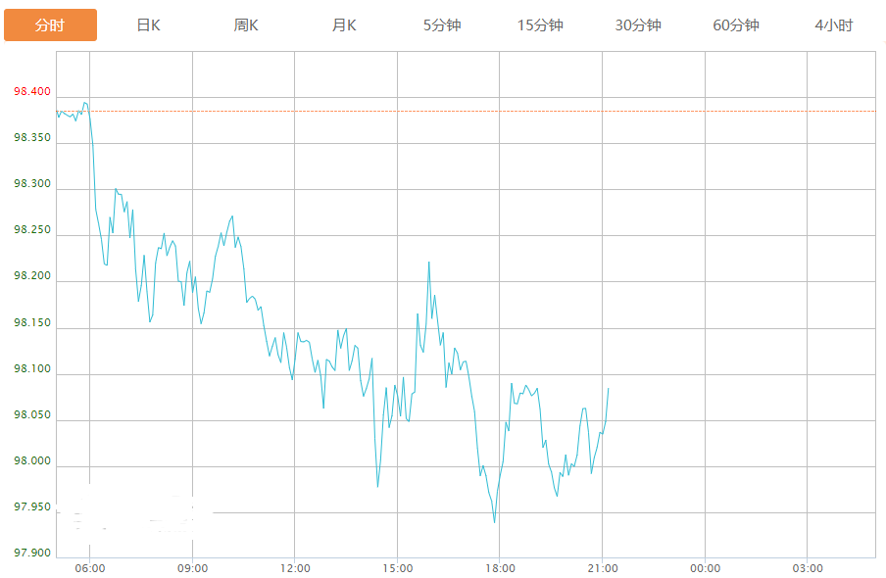Switch to the 月K monthly chart
This screenshot has height=578, width=886.
pos(344,25)
